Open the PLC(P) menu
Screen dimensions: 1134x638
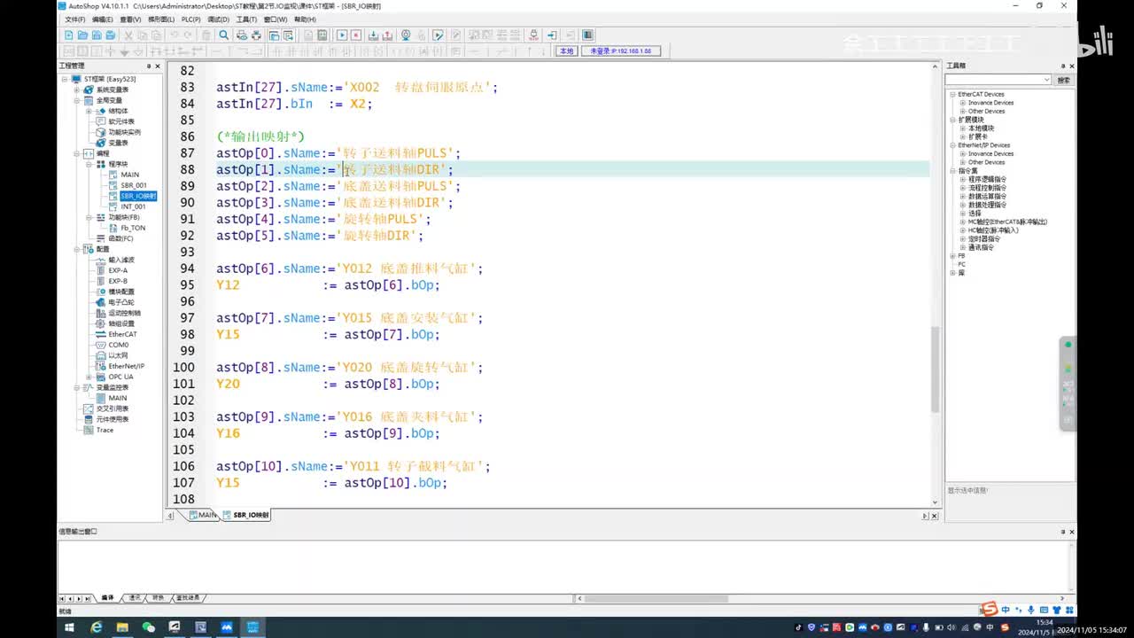tap(190, 19)
